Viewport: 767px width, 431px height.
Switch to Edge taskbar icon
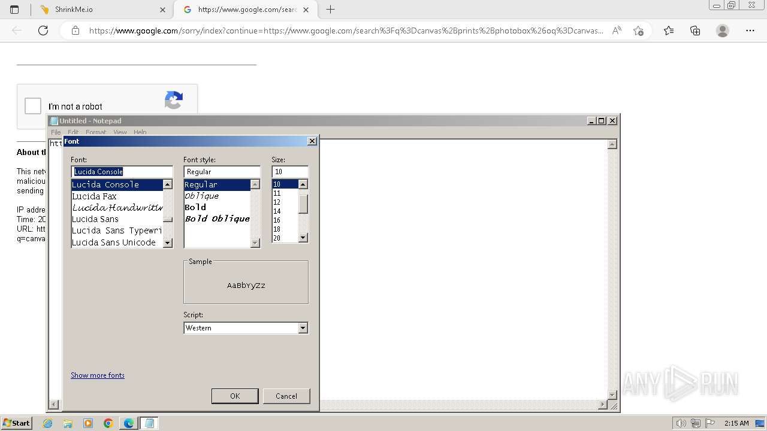(129, 423)
